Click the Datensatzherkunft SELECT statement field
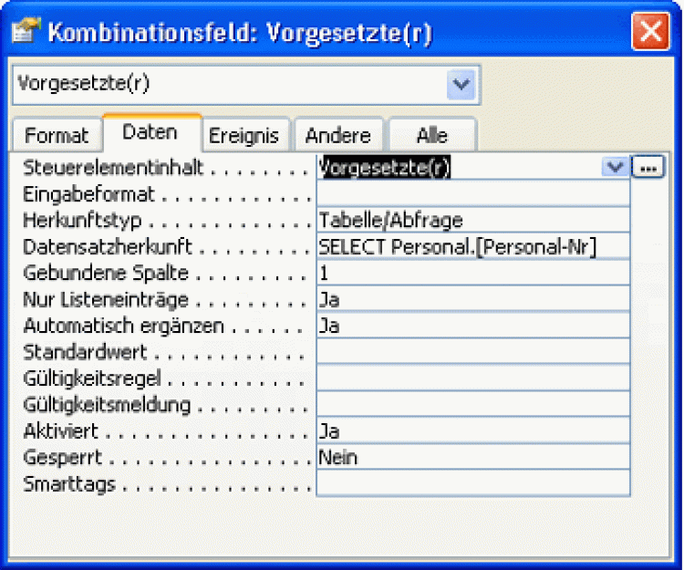 472,247
